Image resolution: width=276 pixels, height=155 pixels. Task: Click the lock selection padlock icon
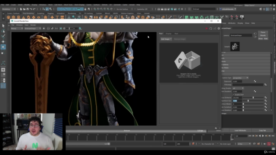[x=85, y=9]
